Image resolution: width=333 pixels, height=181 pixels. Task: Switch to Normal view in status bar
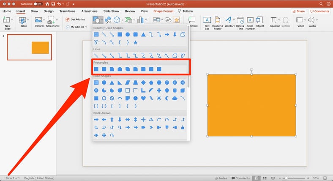point(257,178)
